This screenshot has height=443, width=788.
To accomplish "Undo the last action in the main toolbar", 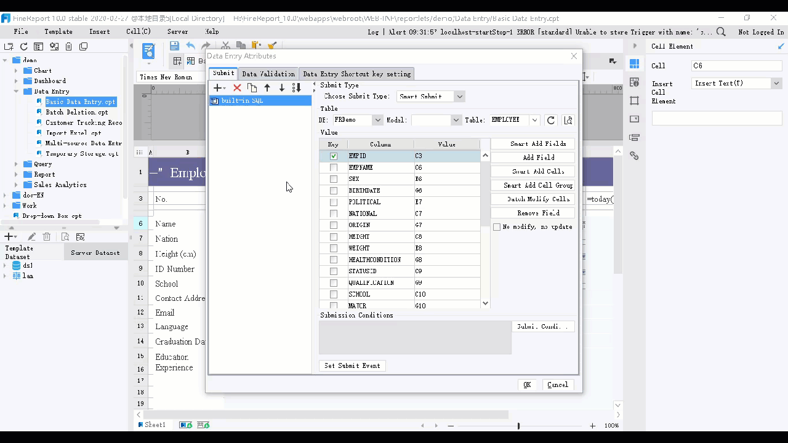I will 190,46.
